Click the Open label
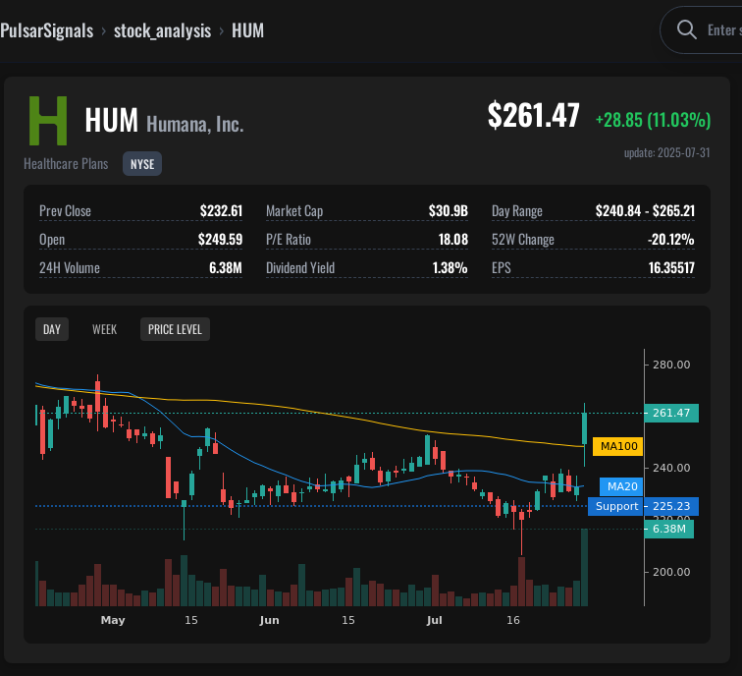The width and height of the screenshot is (742, 676). [x=52, y=239]
